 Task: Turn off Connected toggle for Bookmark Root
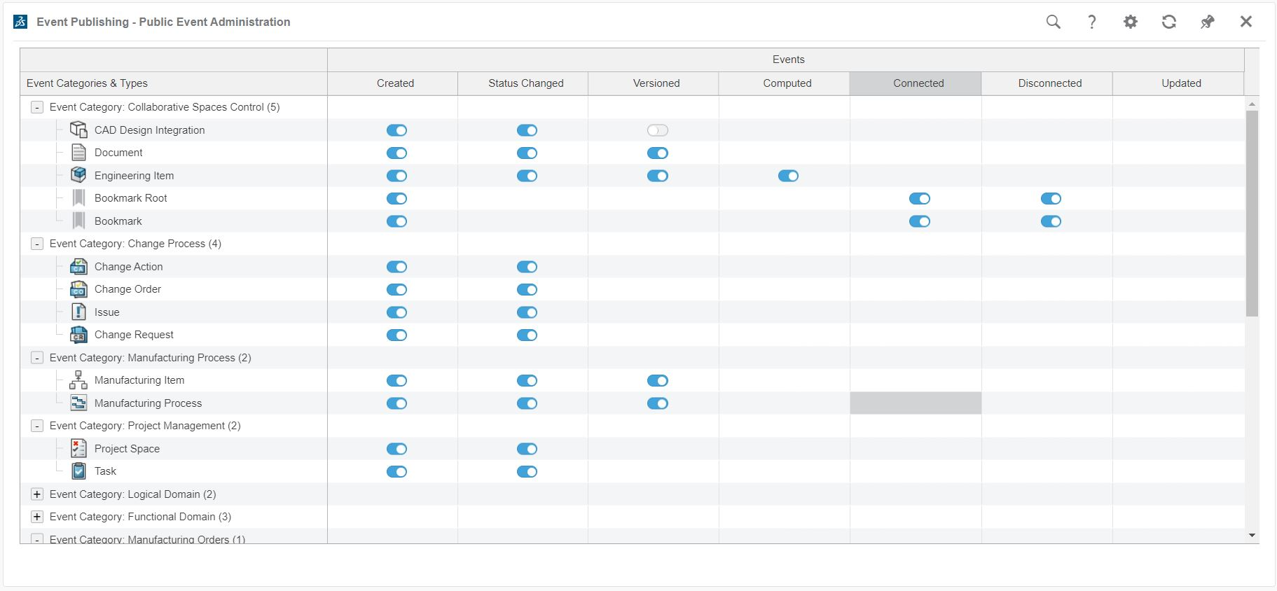click(x=919, y=199)
